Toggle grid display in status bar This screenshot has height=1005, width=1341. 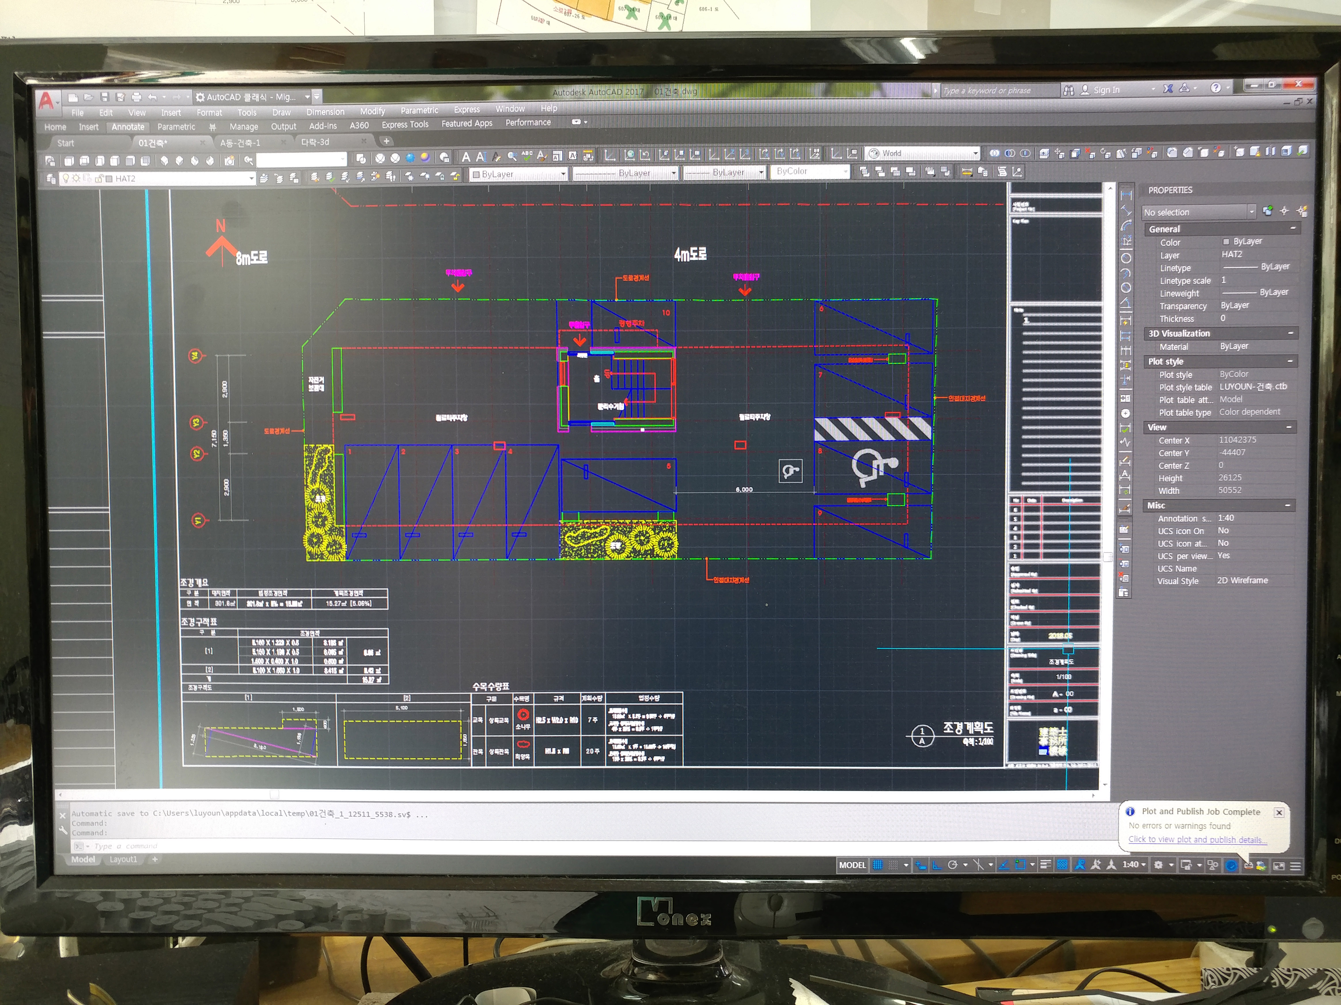click(877, 865)
